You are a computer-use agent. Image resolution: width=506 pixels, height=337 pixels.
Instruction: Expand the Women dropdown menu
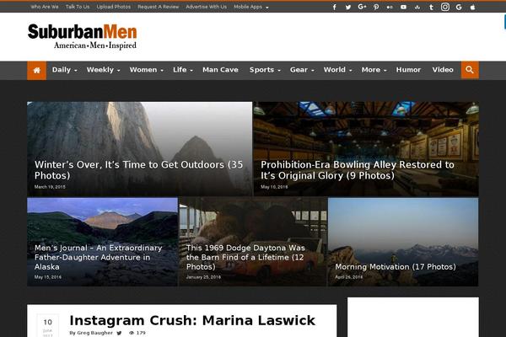146,70
